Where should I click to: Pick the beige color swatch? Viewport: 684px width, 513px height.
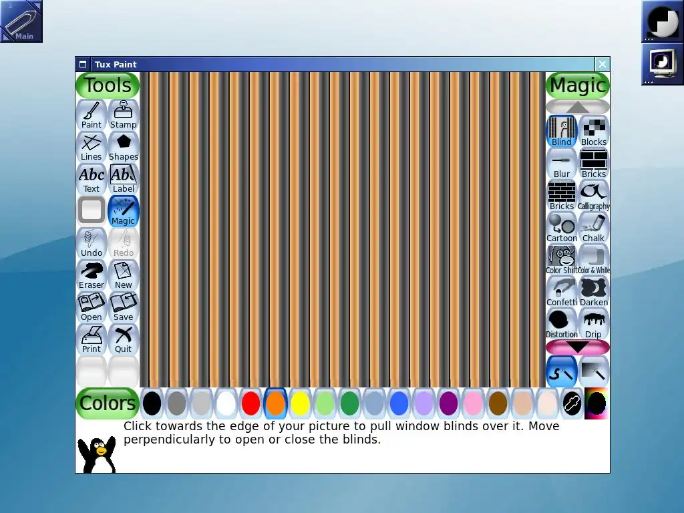tap(548, 403)
